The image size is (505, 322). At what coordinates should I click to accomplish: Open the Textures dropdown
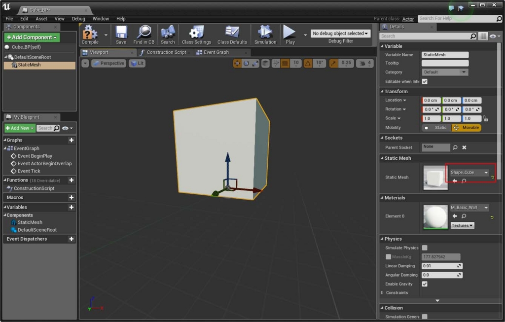(x=462, y=225)
